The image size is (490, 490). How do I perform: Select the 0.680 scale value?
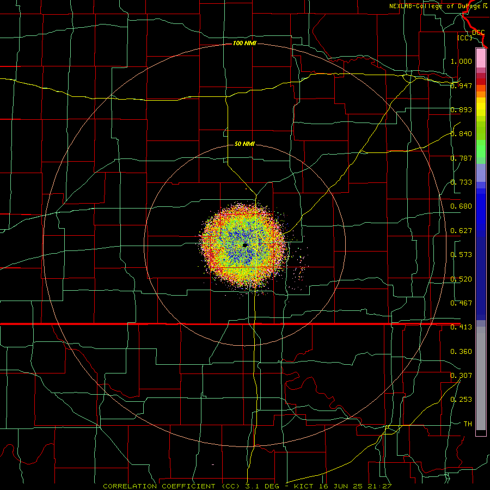click(x=461, y=206)
